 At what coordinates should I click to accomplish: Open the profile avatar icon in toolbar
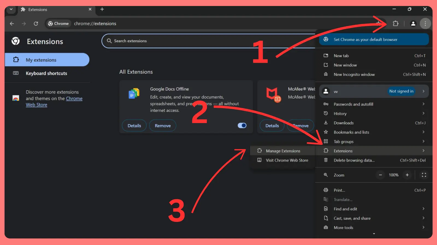[413, 23]
